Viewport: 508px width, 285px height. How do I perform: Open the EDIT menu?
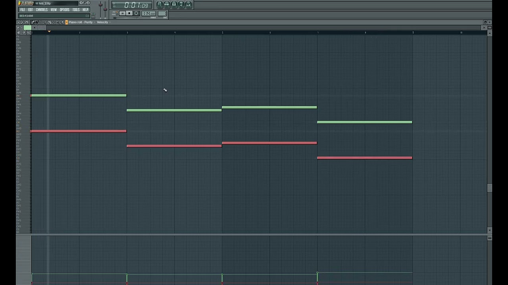30,9
